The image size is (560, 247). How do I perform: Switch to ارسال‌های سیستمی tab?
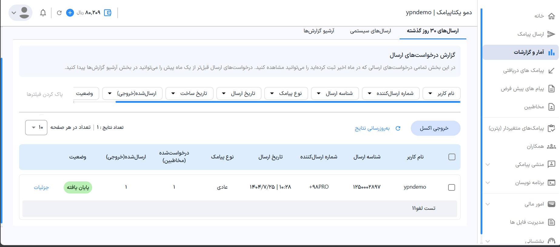[371, 31]
